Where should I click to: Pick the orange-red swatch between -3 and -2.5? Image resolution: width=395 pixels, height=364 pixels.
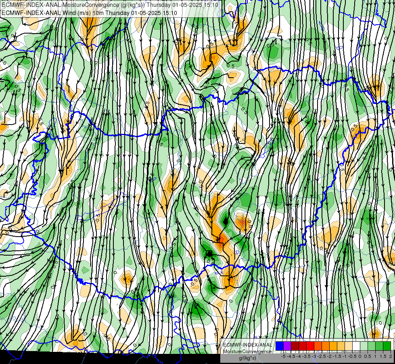tap(318, 346)
